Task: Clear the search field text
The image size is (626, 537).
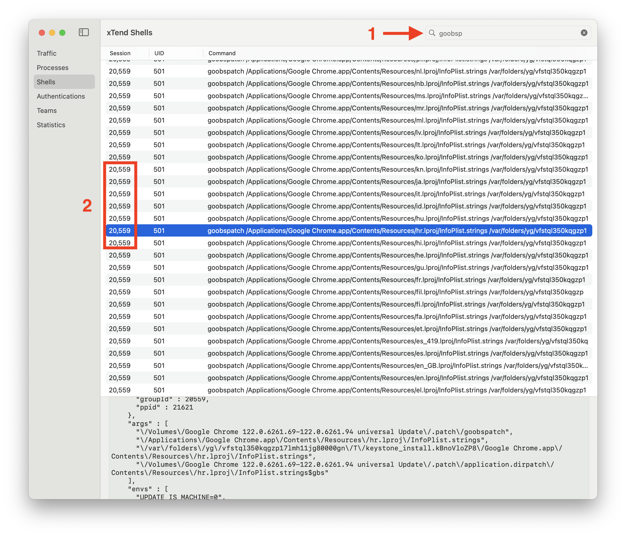Action: point(584,33)
